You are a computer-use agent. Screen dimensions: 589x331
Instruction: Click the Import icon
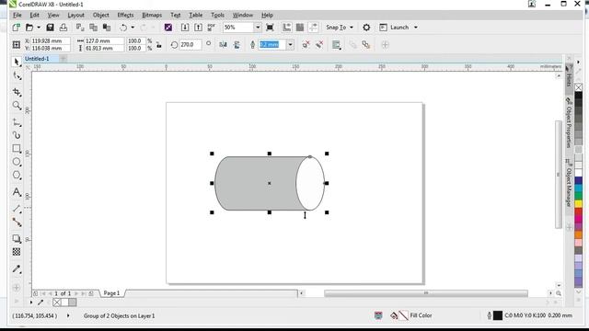click(185, 28)
